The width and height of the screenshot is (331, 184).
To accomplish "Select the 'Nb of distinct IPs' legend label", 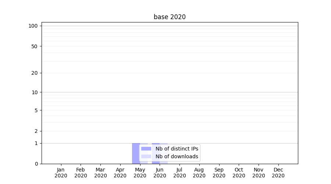I will click(x=177, y=149).
